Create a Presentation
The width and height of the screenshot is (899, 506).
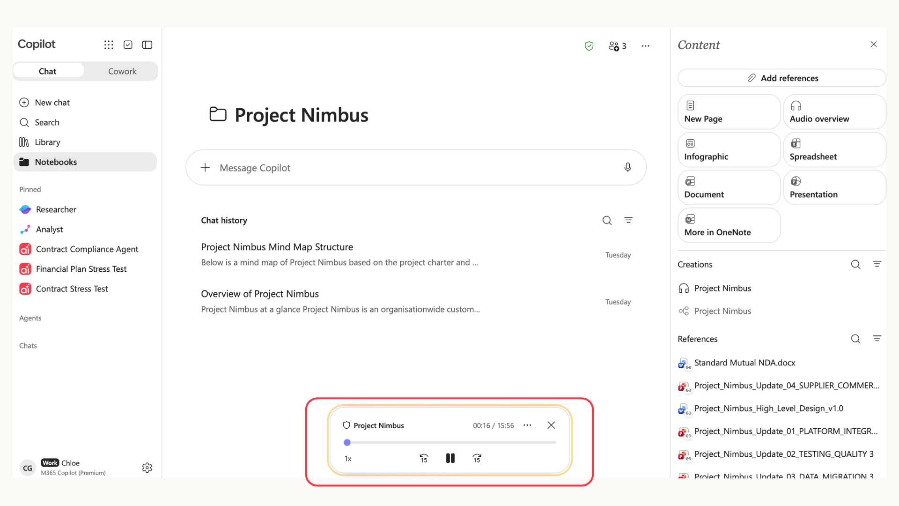(x=834, y=187)
